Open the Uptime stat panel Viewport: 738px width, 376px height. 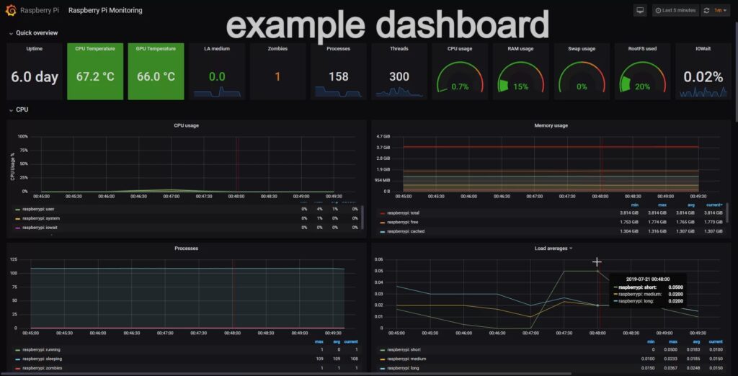(x=35, y=71)
